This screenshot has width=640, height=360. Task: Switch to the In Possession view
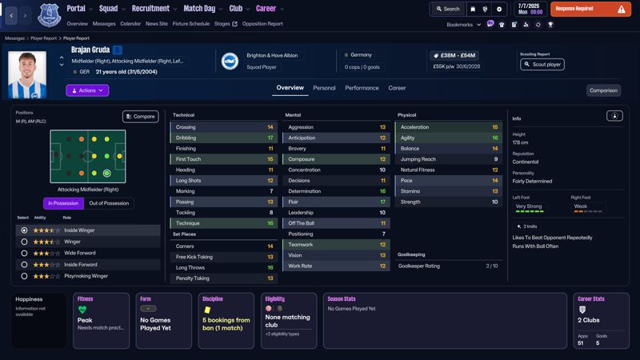tap(63, 203)
